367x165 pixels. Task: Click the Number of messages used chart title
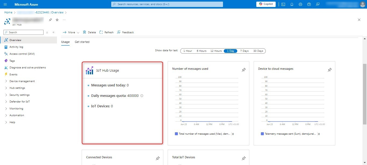[190, 69]
